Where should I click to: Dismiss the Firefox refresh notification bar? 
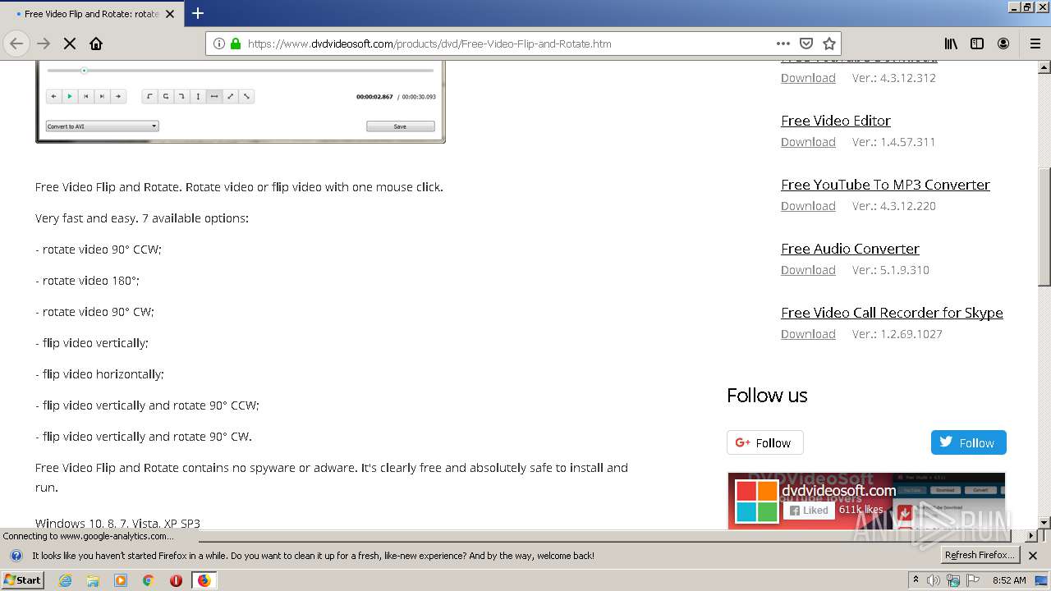click(x=1033, y=556)
